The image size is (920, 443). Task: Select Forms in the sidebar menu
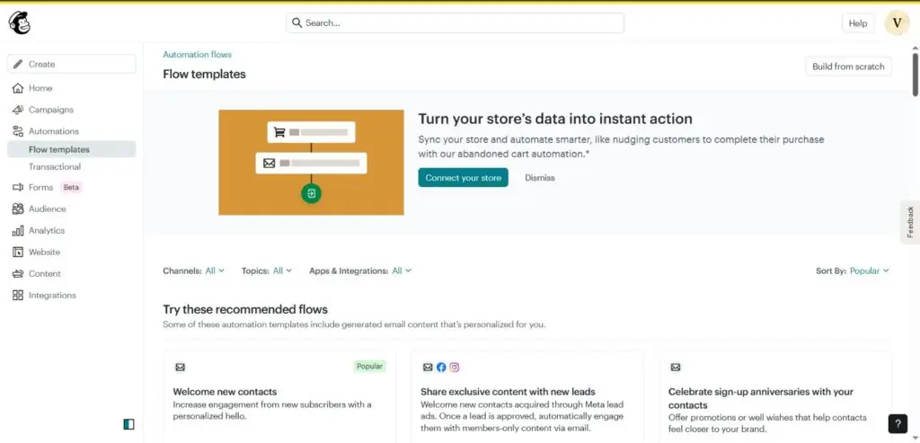pos(40,188)
